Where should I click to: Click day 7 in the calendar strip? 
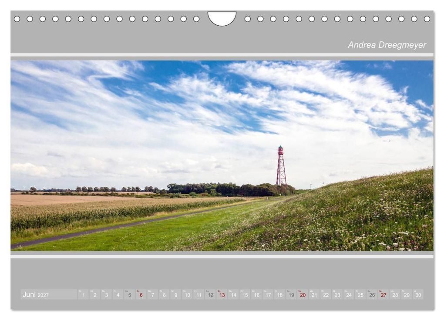tap(153, 294)
